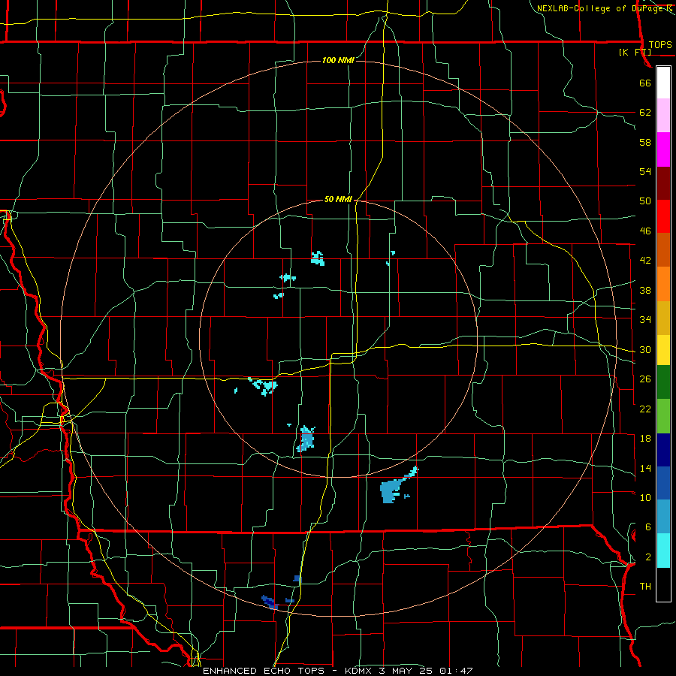This screenshot has width=676, height=676.
Task: Click the largest light-blue echo southeast of center
Action: (x=390, y=490)
